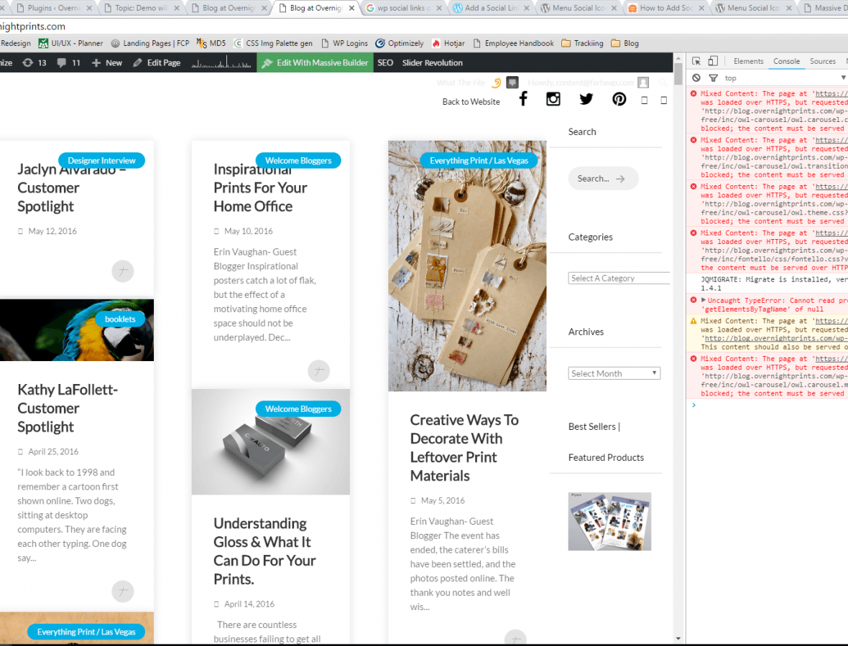Switch to the Elements tab in DevTools

point(748,62)
